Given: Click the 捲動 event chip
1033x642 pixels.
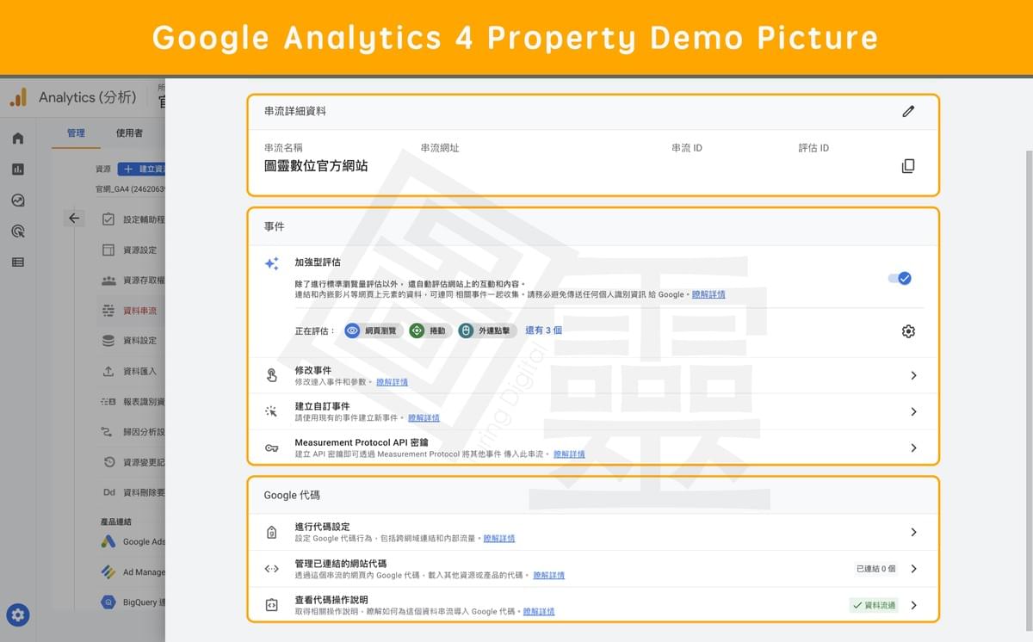Looking at the screenshot, I should (x=430, y=330).
